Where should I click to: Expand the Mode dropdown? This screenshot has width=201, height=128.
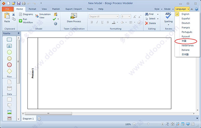[x=169, y=9]
